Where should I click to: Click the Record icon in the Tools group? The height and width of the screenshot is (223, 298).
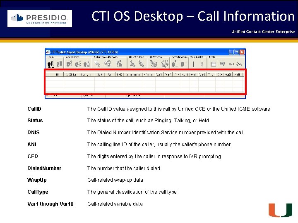[232, 64]
